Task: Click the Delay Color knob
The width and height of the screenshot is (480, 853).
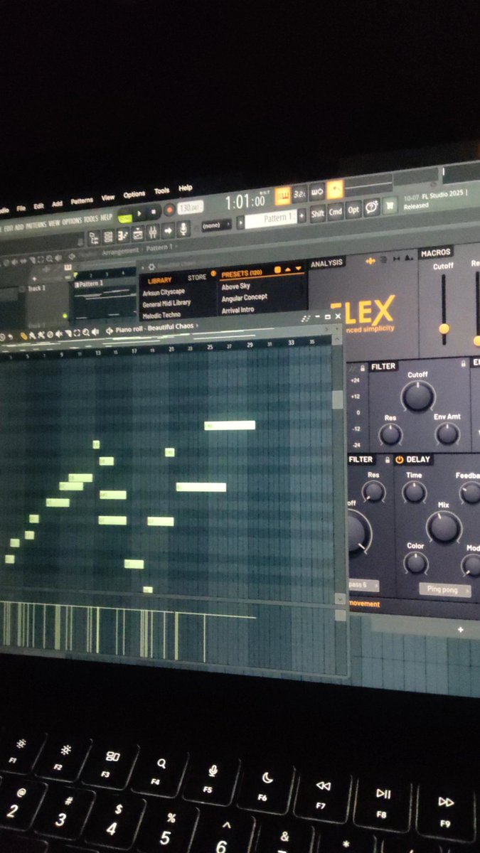Action: [x=416, y=563]
